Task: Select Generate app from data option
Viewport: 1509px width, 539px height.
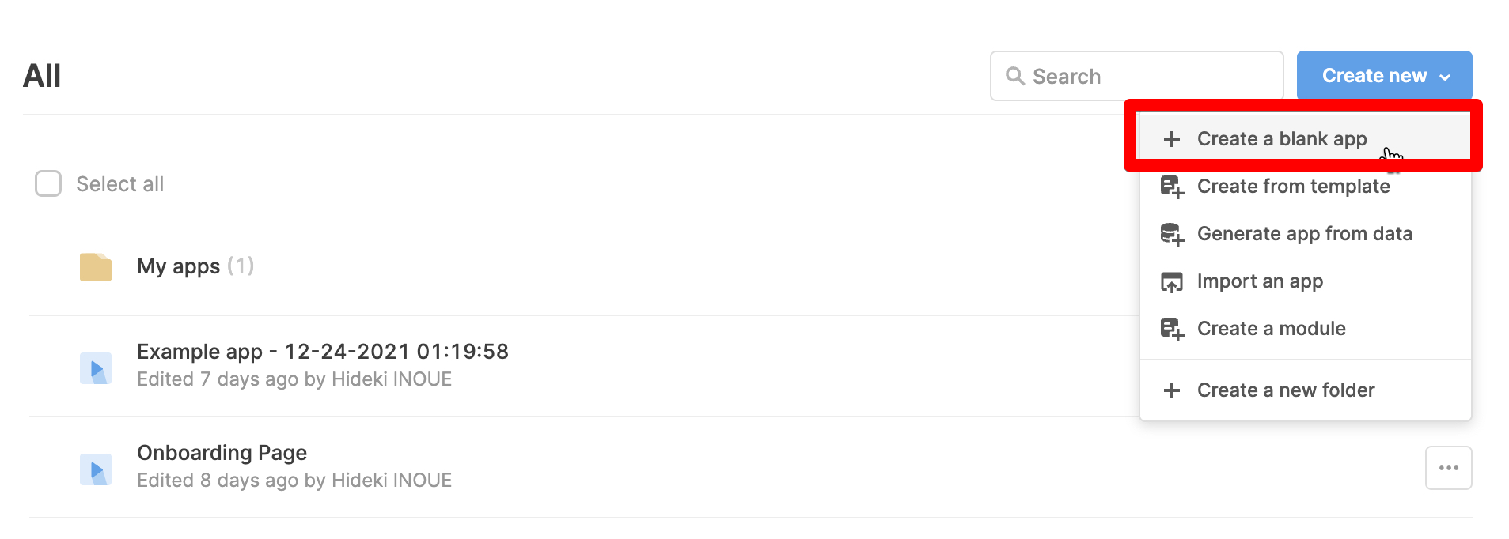Action: click(x=1305, y=234)
